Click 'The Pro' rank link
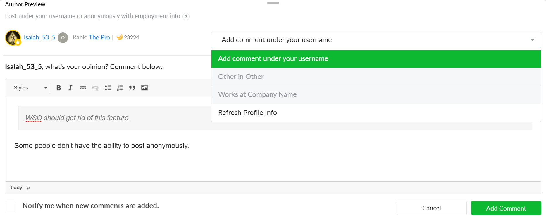546x217 pixels. (x=99, y=37)
